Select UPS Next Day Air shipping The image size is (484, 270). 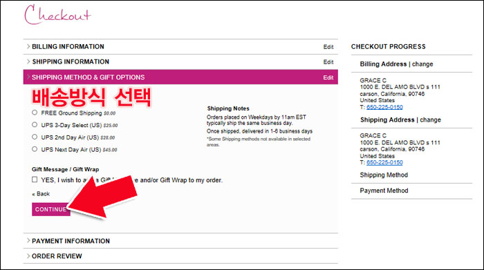tap(35, 149)
